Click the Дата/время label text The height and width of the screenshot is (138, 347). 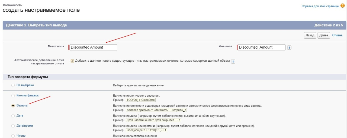25,126
